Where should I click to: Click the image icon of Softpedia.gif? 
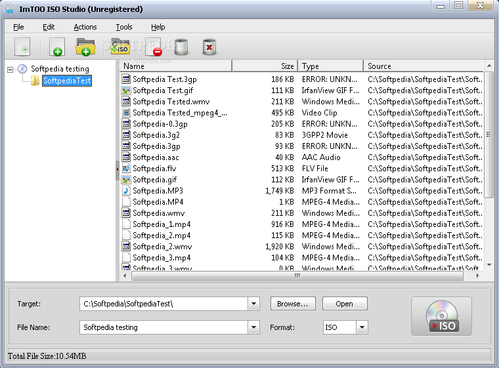(x=126, y=179)
